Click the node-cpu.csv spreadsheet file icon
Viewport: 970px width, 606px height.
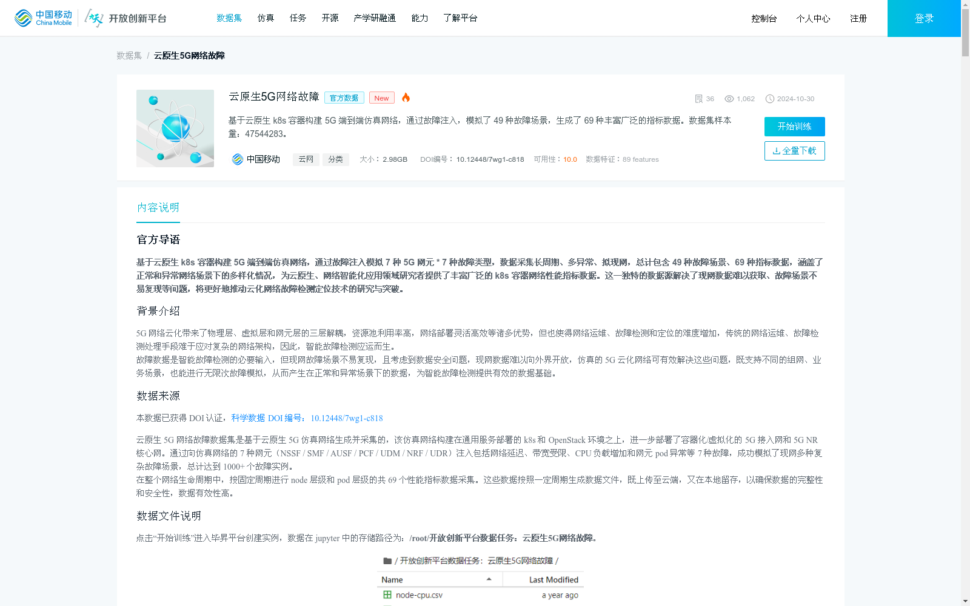tap(387, 595)
